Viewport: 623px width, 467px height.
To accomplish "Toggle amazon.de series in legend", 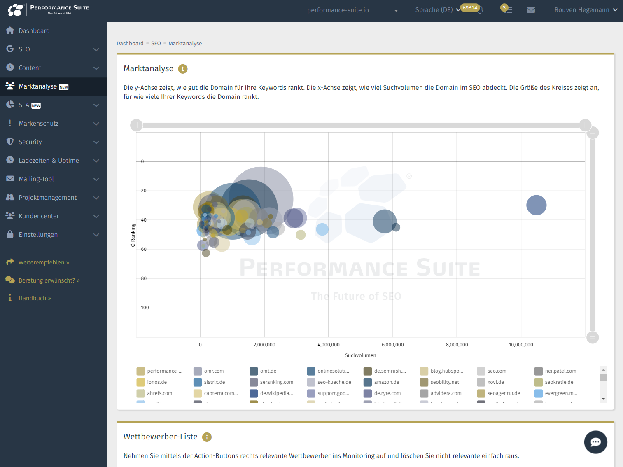I will (x=381, y=382).
